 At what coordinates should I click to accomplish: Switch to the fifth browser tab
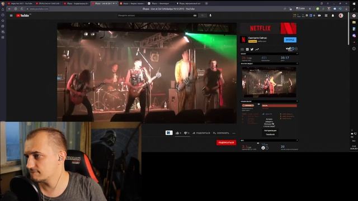click(x=133, y=3)
